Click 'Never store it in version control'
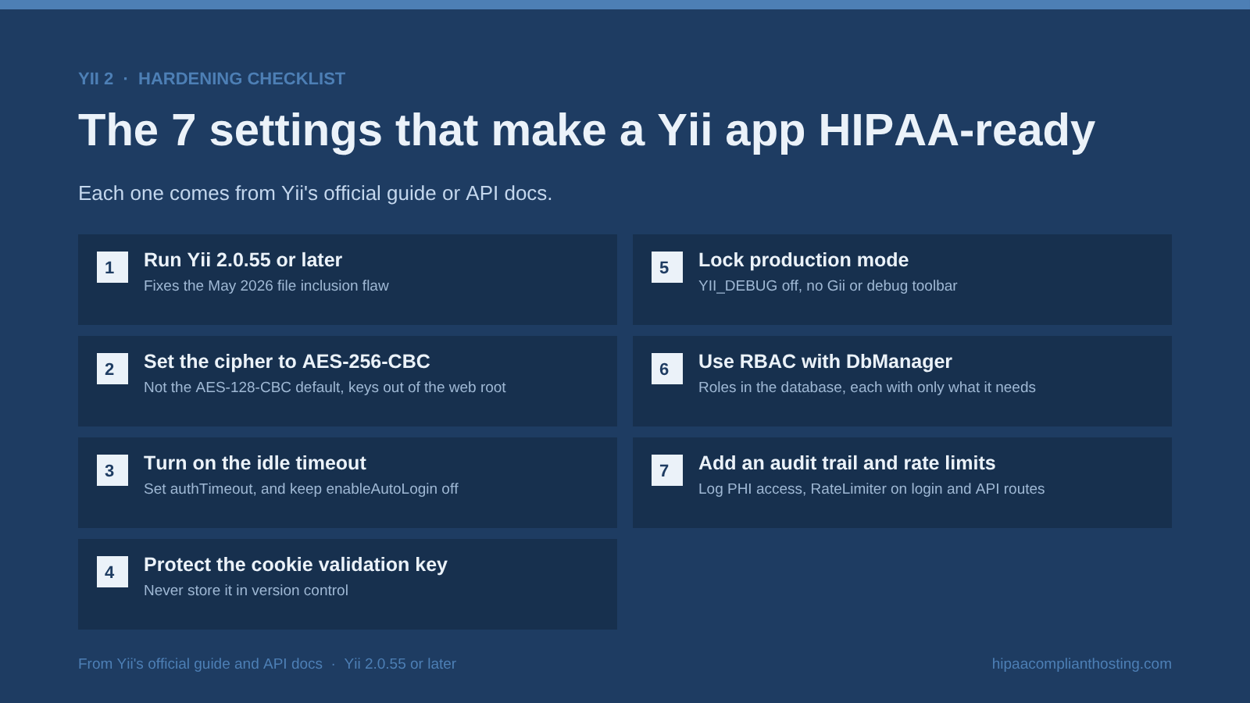The height and width of the screenshot is (703, 1250). pos(246,591)
